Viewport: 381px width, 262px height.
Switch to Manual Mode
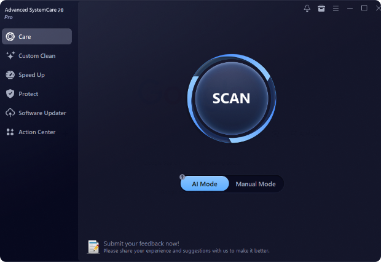(256, 184)
